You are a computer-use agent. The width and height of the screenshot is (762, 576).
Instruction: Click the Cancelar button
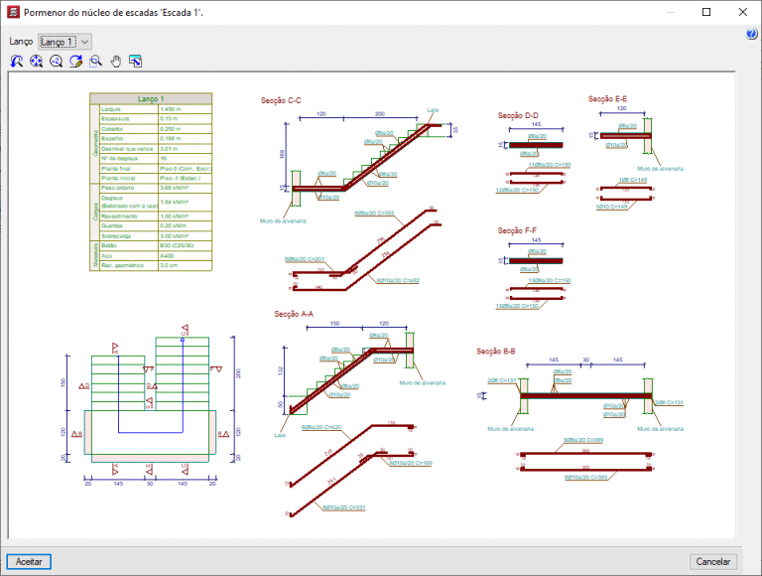coord(712,561)
